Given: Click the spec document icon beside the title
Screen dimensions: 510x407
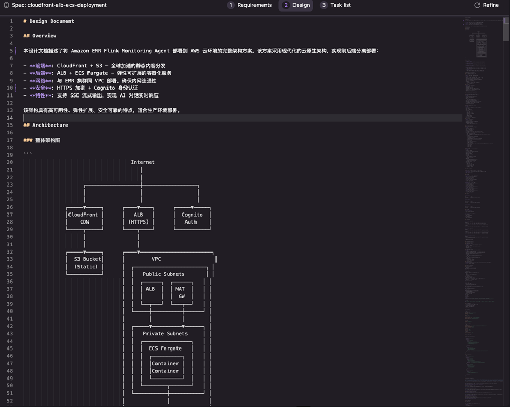Looking at the screenshot, I should [6, 5].
